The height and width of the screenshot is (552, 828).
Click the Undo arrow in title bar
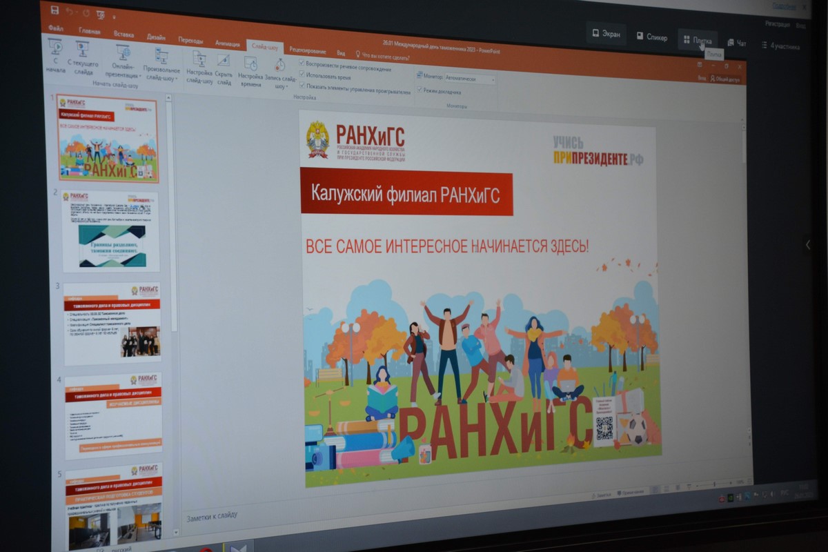point(69,12)
